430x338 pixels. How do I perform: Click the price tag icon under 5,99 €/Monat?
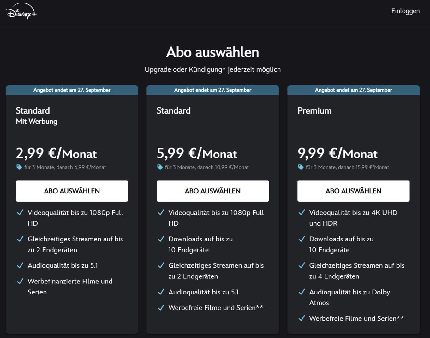(x=160, y=167)
